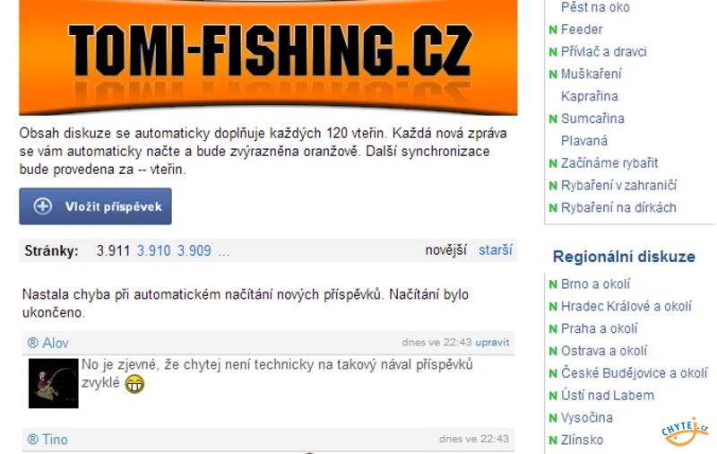Go to page 3.910
The image size is (717, 454).
[153, 251]
